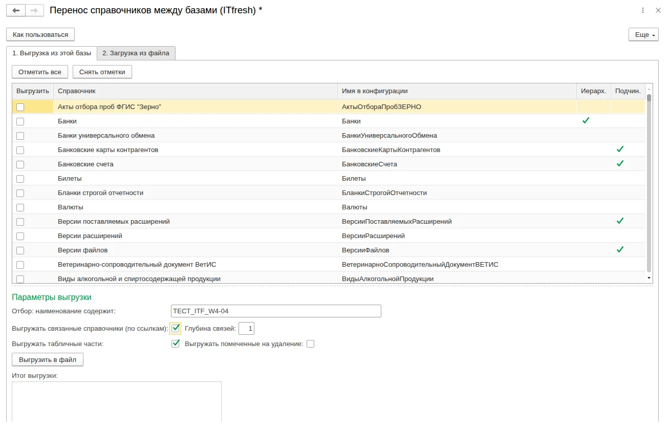The image size is (669, 428).
Task: Click the Глубина связей number field
Action: (x=246, y=328)
